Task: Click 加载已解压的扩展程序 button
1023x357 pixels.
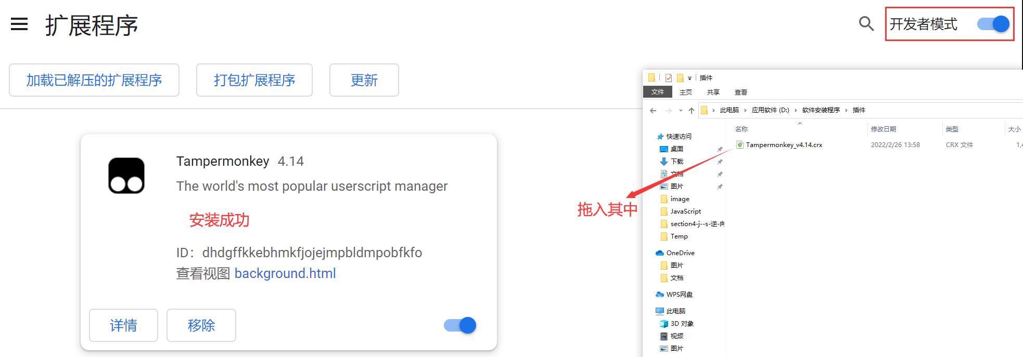Action: [94, 80]
